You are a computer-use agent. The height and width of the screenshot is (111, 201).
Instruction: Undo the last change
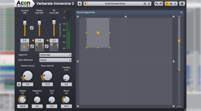[156, 4]
